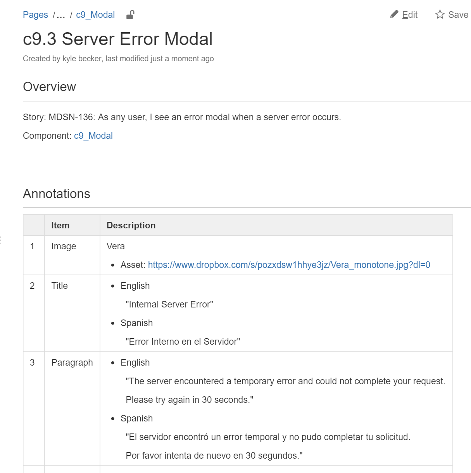Open the c9_Modal link after Component
Screen dimensions: 471x473
tap(93, 136)
